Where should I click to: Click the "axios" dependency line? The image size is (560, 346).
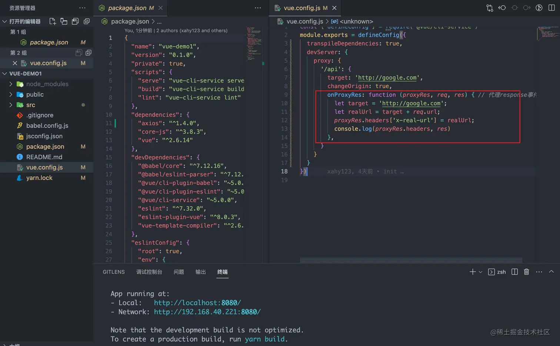(x=169, y=123)
